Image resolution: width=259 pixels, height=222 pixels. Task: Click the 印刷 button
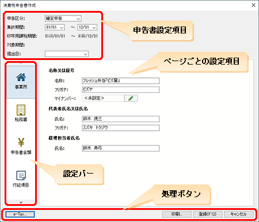click(177, 214)
